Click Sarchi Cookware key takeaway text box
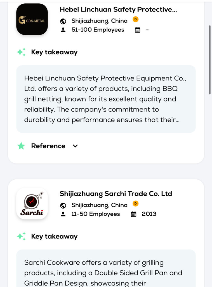The width and height of the screenshot is (212, 287). click(x=106, y=269)
